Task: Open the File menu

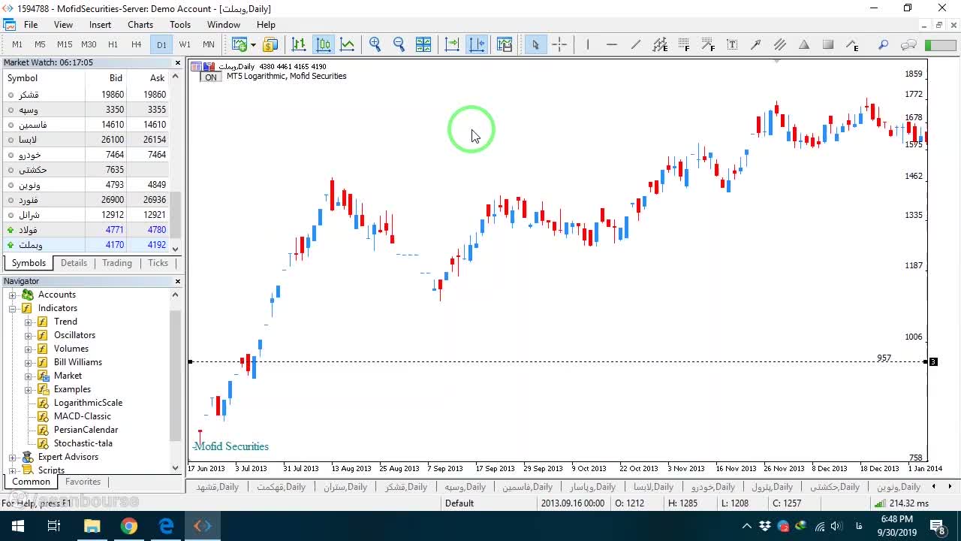Action: (x=31, y=25)
